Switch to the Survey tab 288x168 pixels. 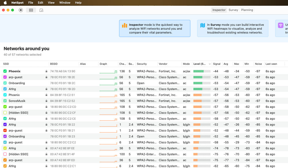233,10
